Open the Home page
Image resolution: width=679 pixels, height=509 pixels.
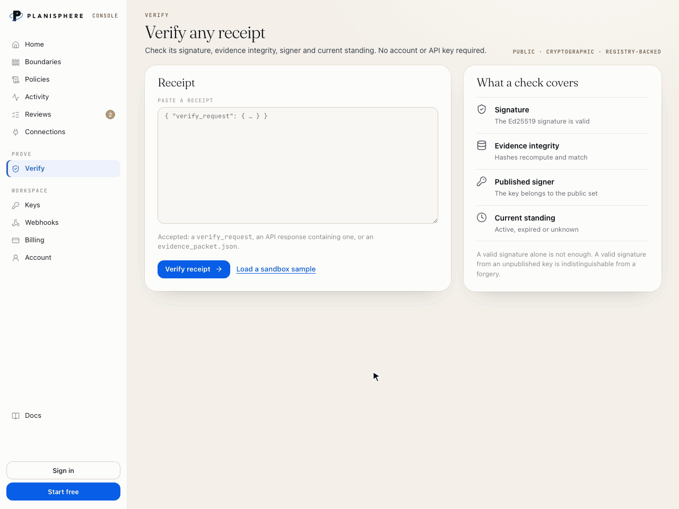point(63,45)
